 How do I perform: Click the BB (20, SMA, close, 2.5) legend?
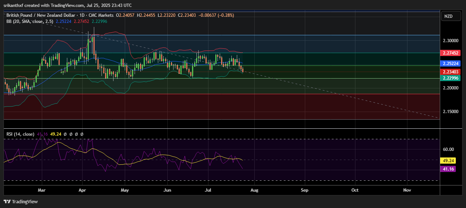point(30,21)
